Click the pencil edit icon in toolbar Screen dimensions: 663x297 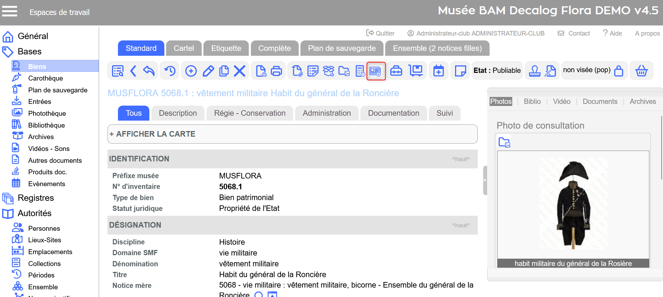[208, 71]
